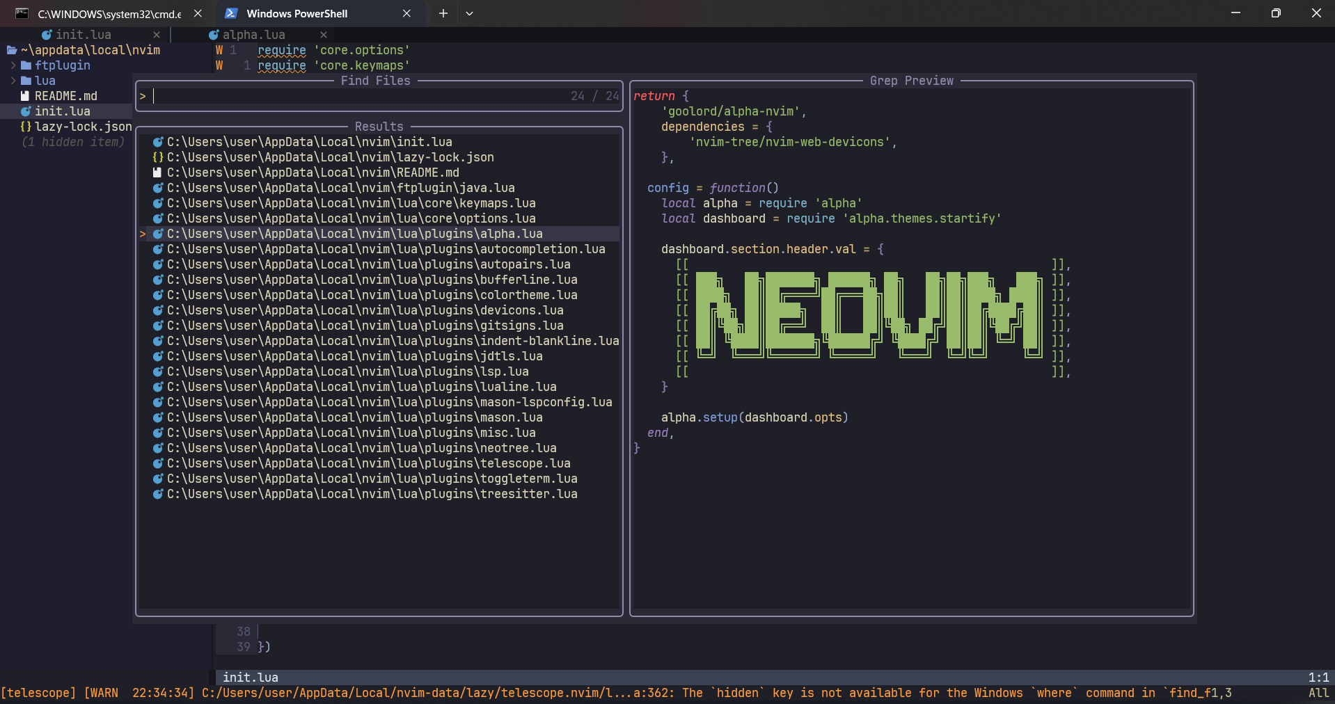Click the Lua icon of the core\options.lua result
This screenshot has height=704, width=1335.
(158, 218)
